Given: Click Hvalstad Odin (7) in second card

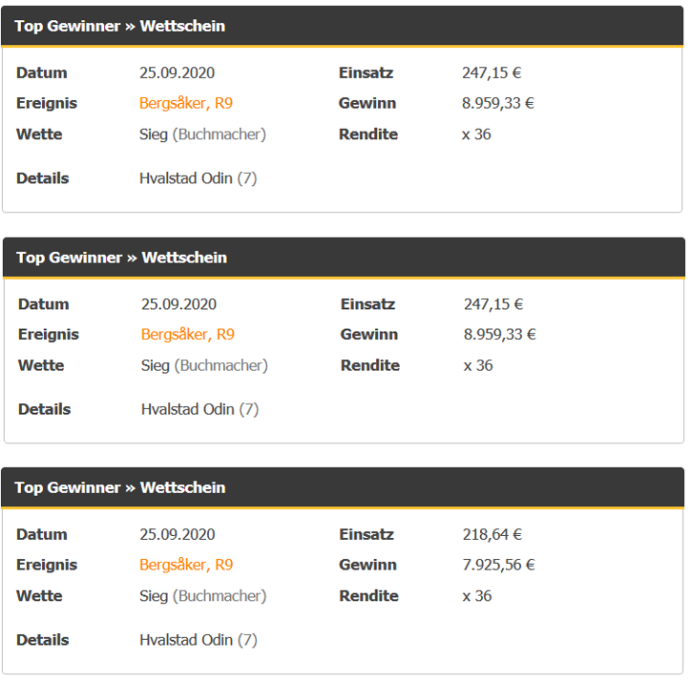Looking at the screenshot, I should tap(199, 409).
